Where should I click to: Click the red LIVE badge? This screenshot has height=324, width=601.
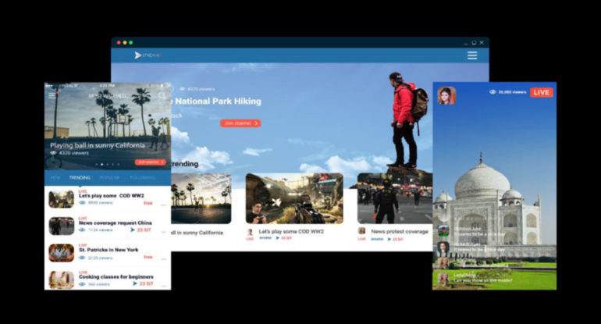pyautogui.click(x=541, y=92)
